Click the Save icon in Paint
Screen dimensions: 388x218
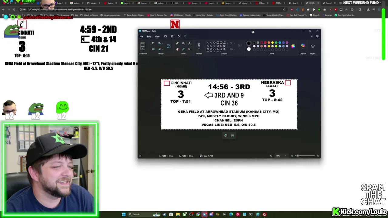pyautogui.click(x=166, y=36)
